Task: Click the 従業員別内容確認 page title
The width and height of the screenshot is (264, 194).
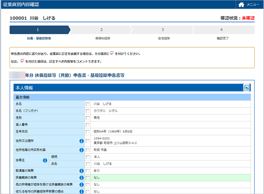Action: click(x=21, y=5)
